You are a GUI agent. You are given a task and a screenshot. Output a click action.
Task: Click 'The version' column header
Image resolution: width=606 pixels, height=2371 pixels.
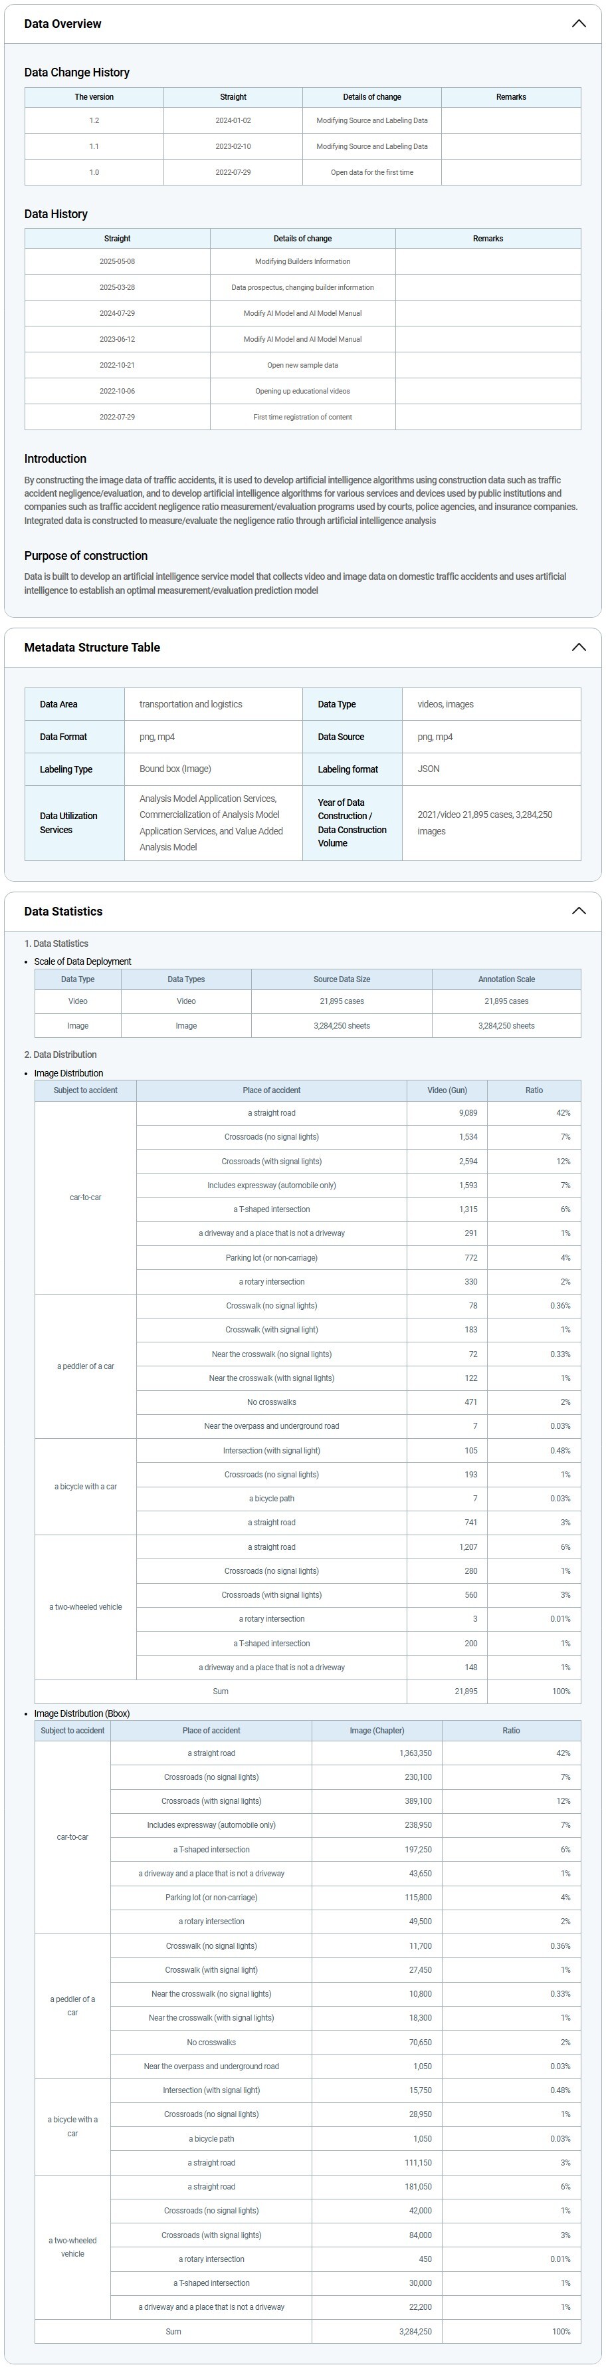tap(94, 96)
